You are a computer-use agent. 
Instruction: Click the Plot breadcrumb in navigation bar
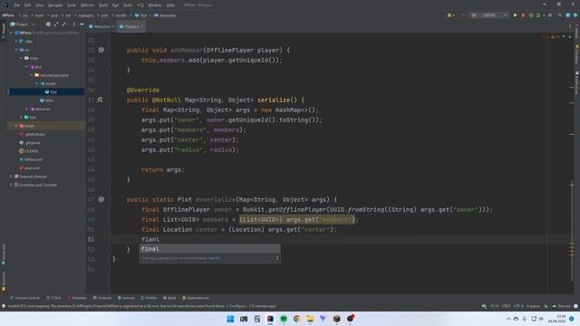click(x=140, y=15)
